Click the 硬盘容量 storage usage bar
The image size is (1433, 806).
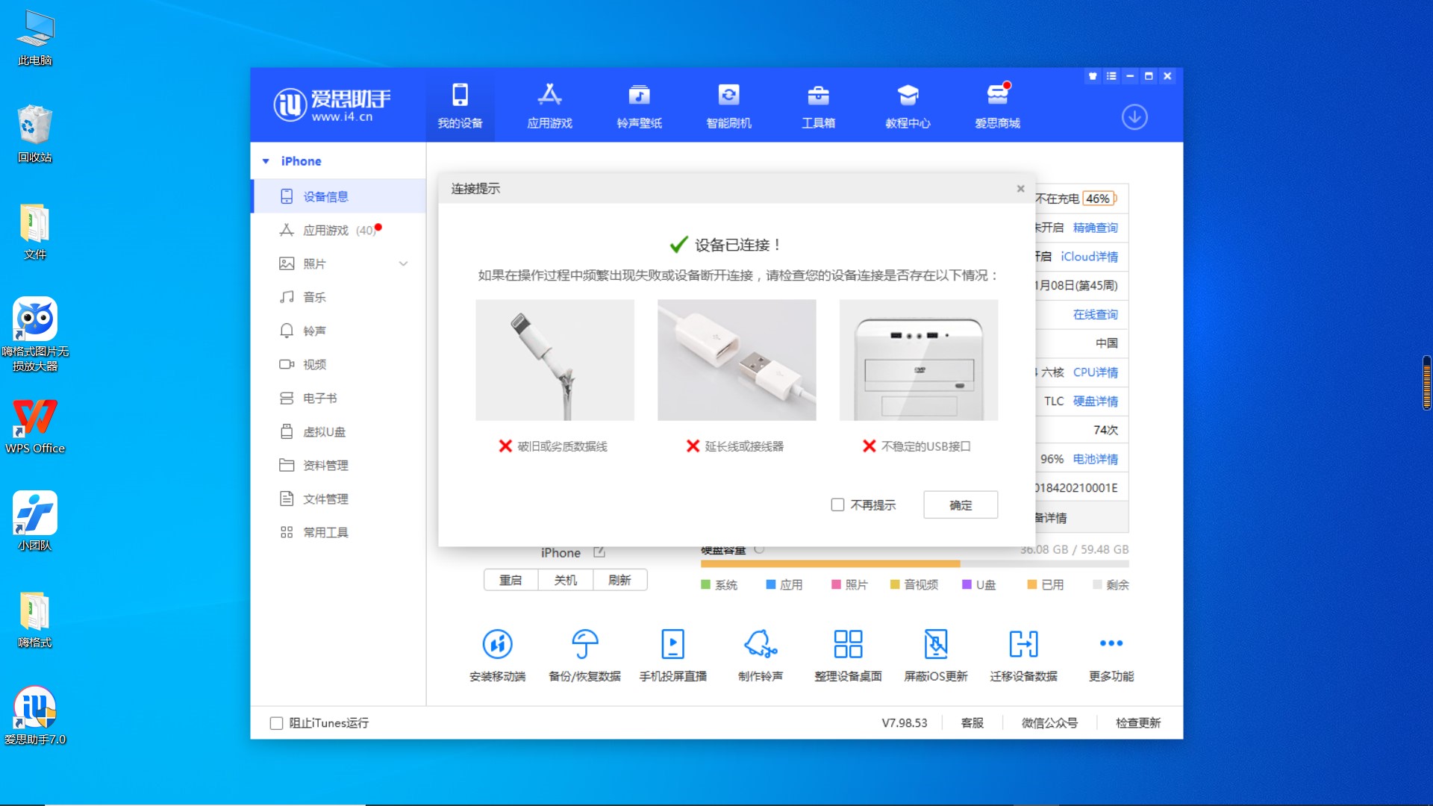[914, 564]
